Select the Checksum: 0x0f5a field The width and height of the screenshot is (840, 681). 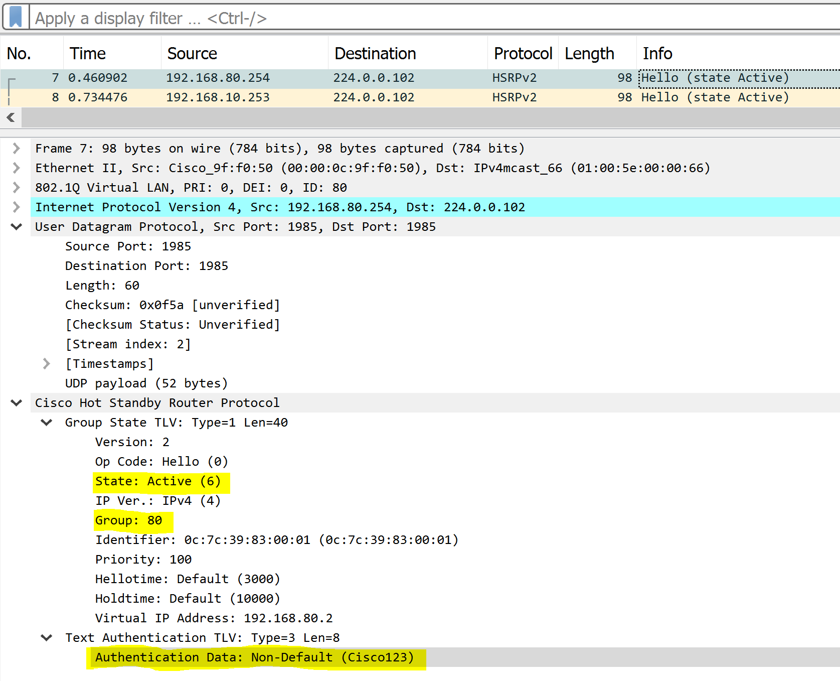tap(173, 305)
